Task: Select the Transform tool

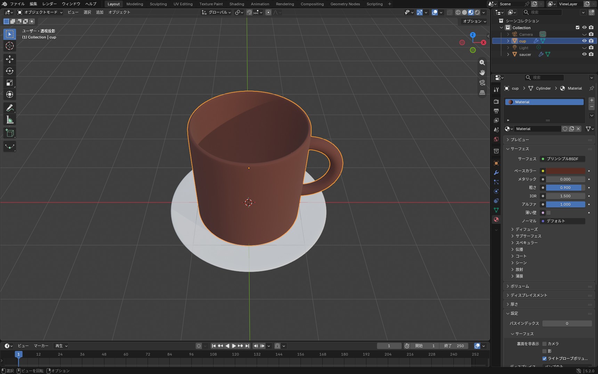Action: click(x=10, y=95)
